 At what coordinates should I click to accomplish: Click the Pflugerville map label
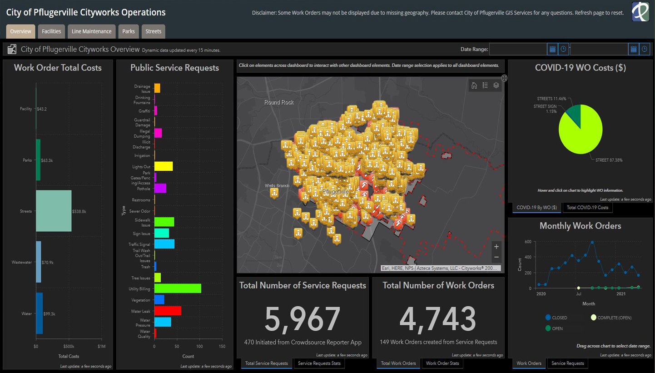[x=336, y=192]
